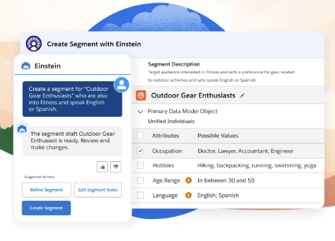The image size is (335, 241).
Task: Click the 'Einstein' chat panel title
Action: pos(47,66)
